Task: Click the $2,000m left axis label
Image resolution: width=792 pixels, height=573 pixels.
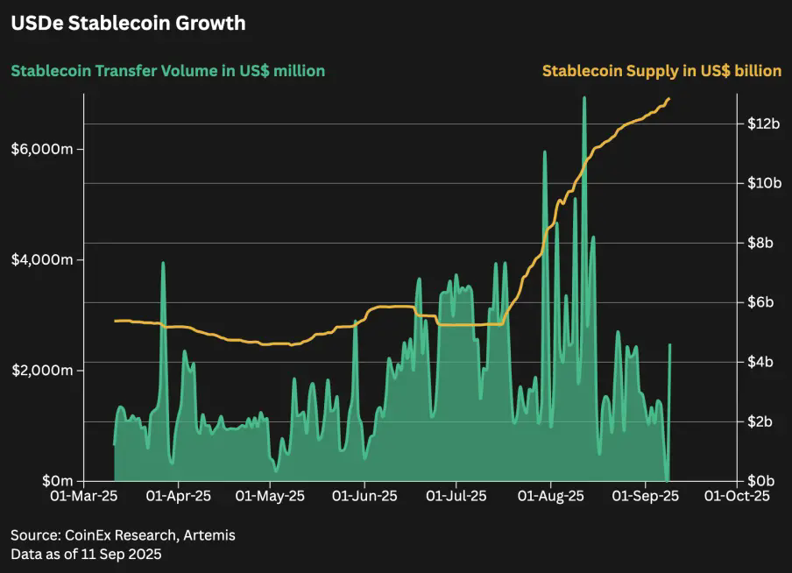Action: coord(42,371)
